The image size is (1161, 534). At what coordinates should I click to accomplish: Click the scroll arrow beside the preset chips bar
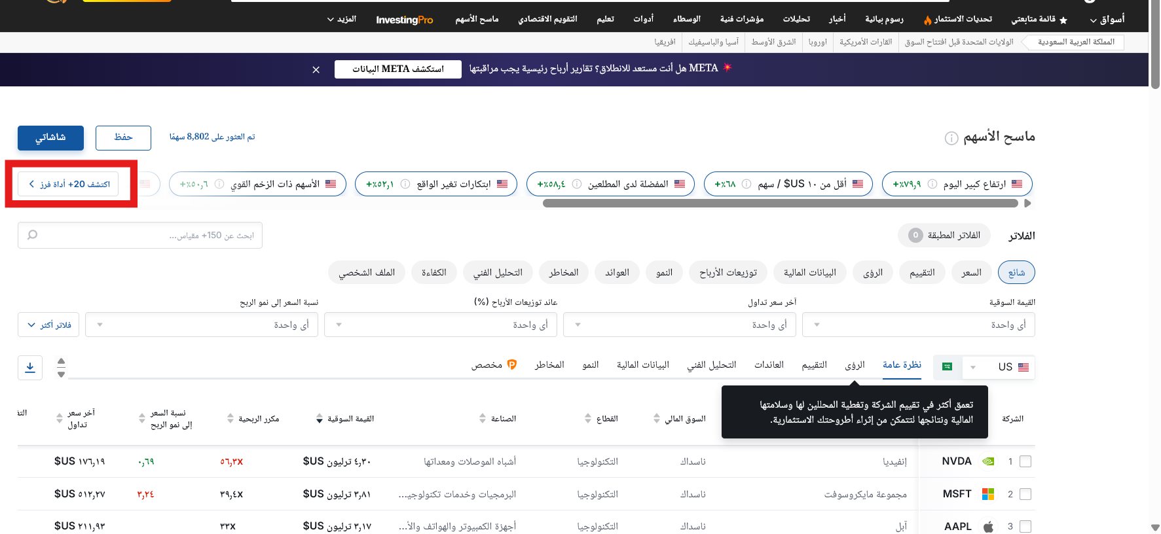[1027, 204]
